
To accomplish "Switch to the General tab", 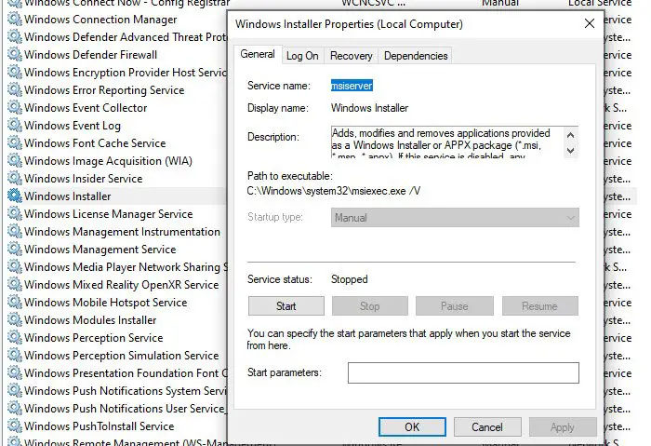I will click(x=258, y=54).
